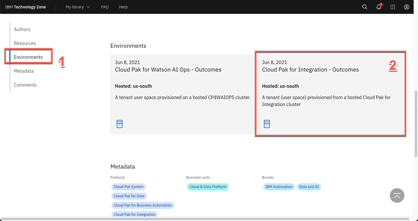
Task: Select the Cloud & Data Platform business unit tag
Action: coord(208,187)
